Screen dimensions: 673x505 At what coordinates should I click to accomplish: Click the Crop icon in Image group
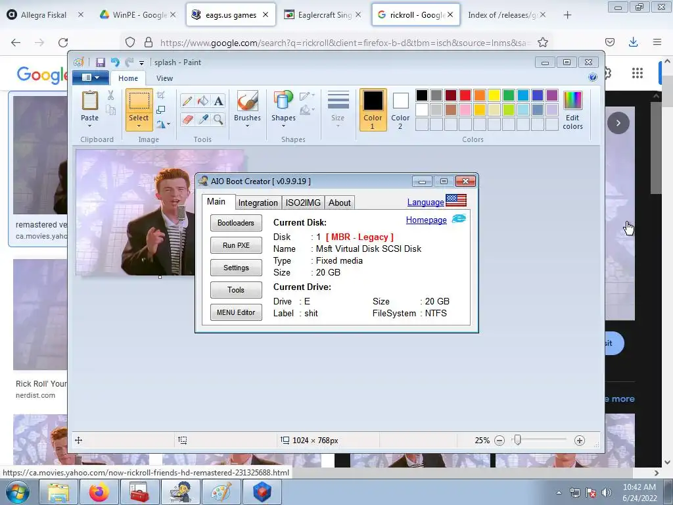(161, 95)
